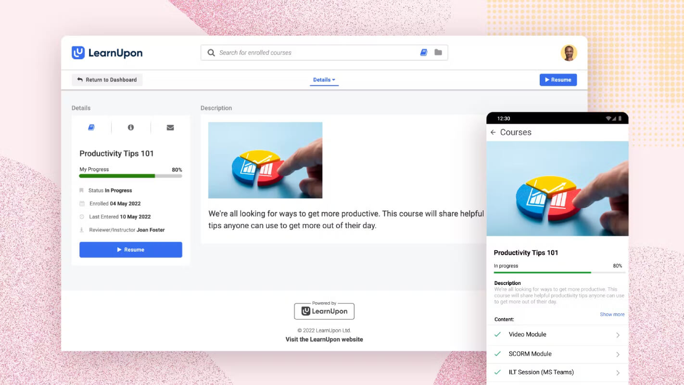
Task: Click the clock icon beside Last Entered
Action: coord(82,217)
